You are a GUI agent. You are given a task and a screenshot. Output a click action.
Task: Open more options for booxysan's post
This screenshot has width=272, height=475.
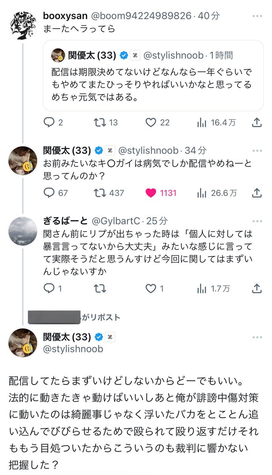click(257, 16)
